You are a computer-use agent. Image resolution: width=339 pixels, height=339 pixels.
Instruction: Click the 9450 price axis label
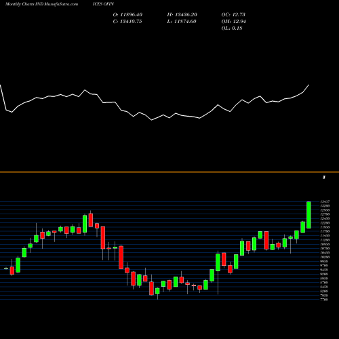click(x=324, y=270)
